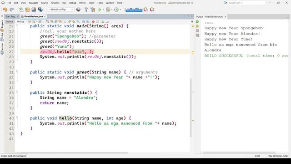Click the 'Illegal start of expression' status message
The height and width of the screenshot is (164, 291).
(13, 156)
